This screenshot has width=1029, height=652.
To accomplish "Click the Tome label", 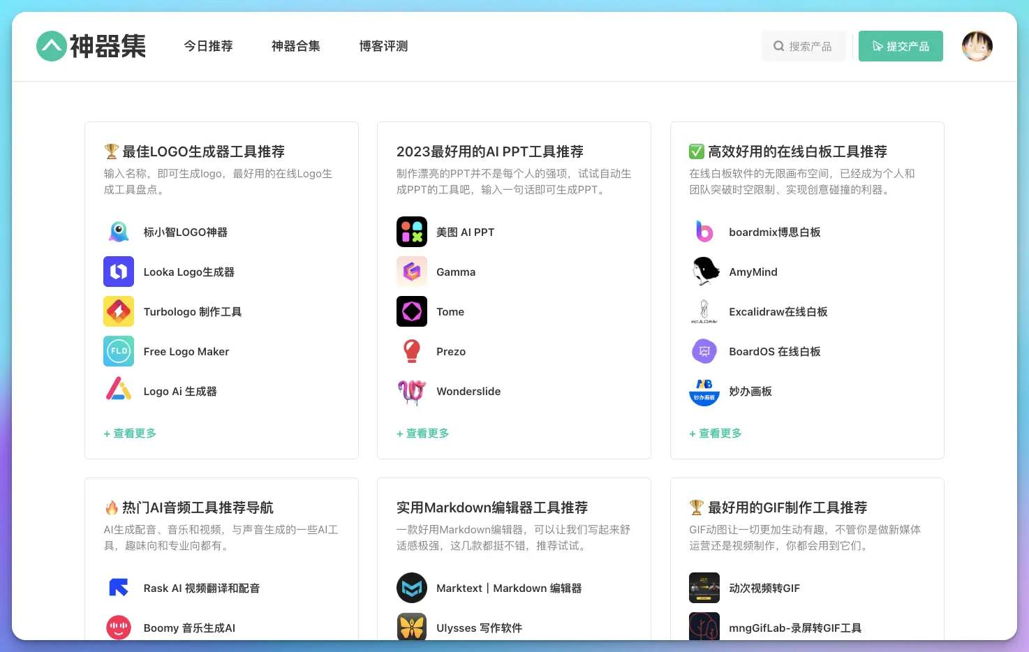I will coord(450,311).
